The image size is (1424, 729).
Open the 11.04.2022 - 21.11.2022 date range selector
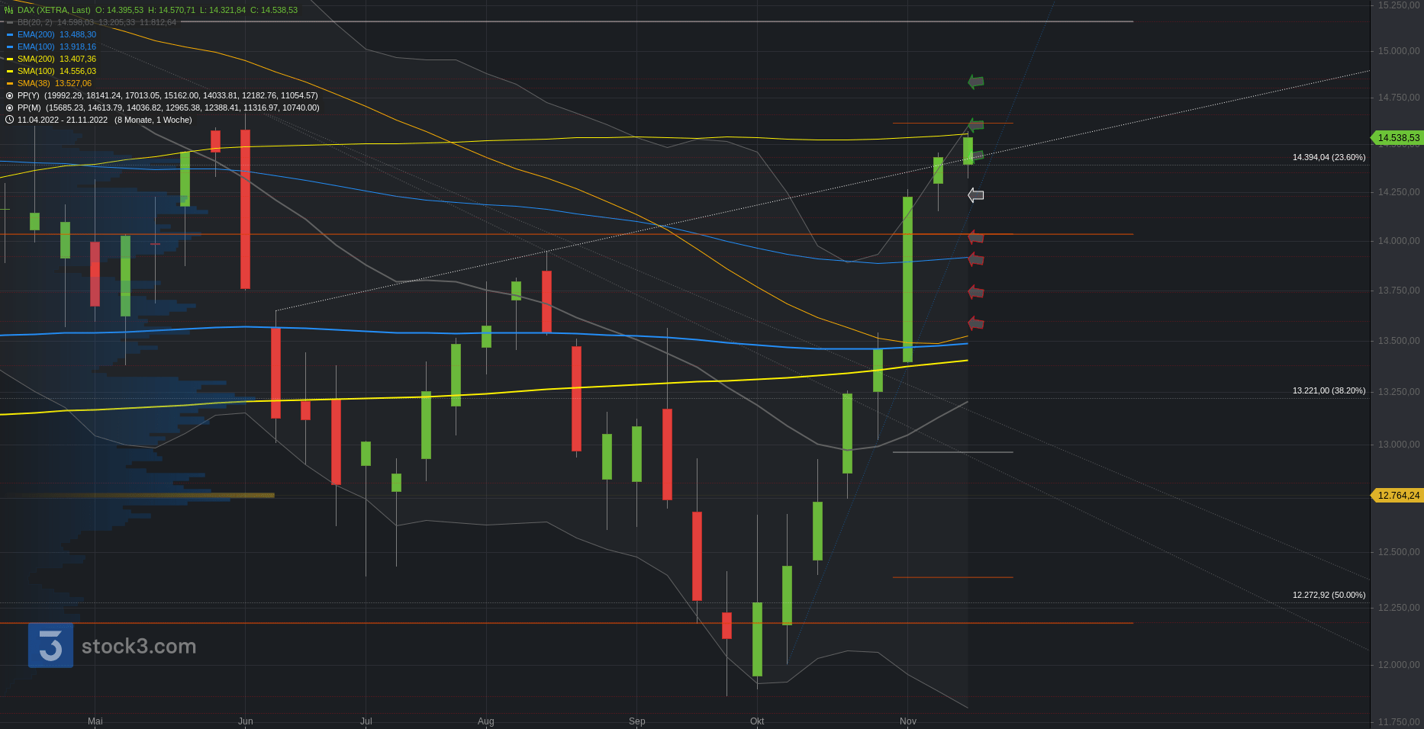[x=63, y=120]
